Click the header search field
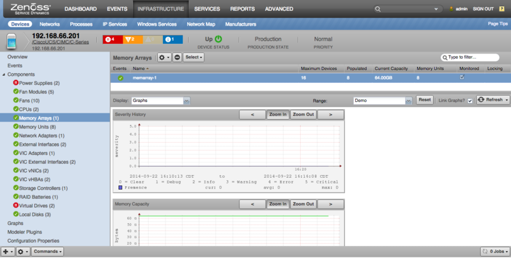Image resolution: width=511 pixels, height=258 pixels. tap(408, 9)
